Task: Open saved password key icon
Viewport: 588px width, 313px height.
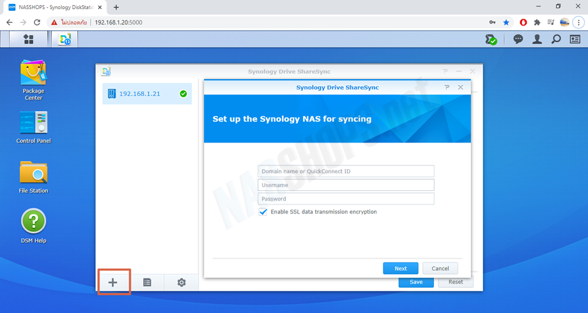Action: pyautogui.click(x=492, y=22)
